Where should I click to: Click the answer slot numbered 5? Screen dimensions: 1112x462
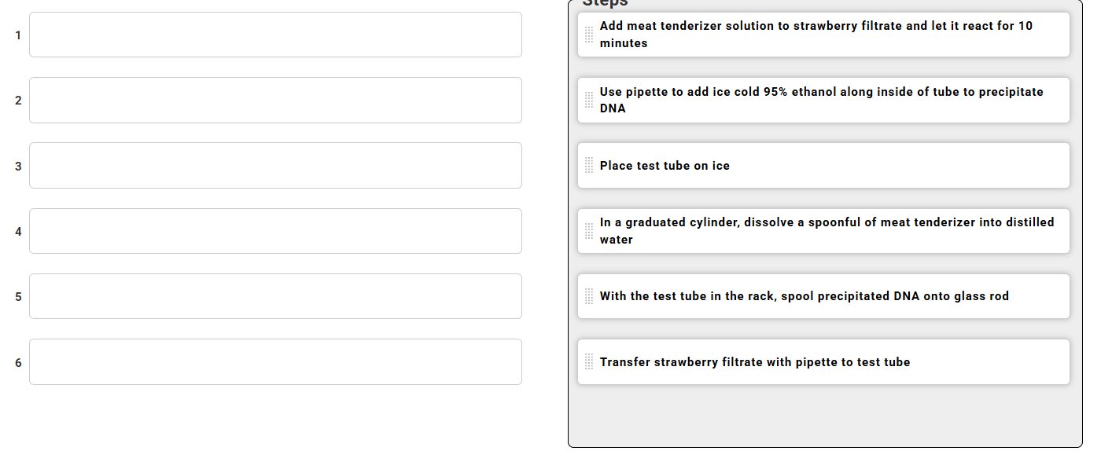pyautogui.click(x=275, y=296)
